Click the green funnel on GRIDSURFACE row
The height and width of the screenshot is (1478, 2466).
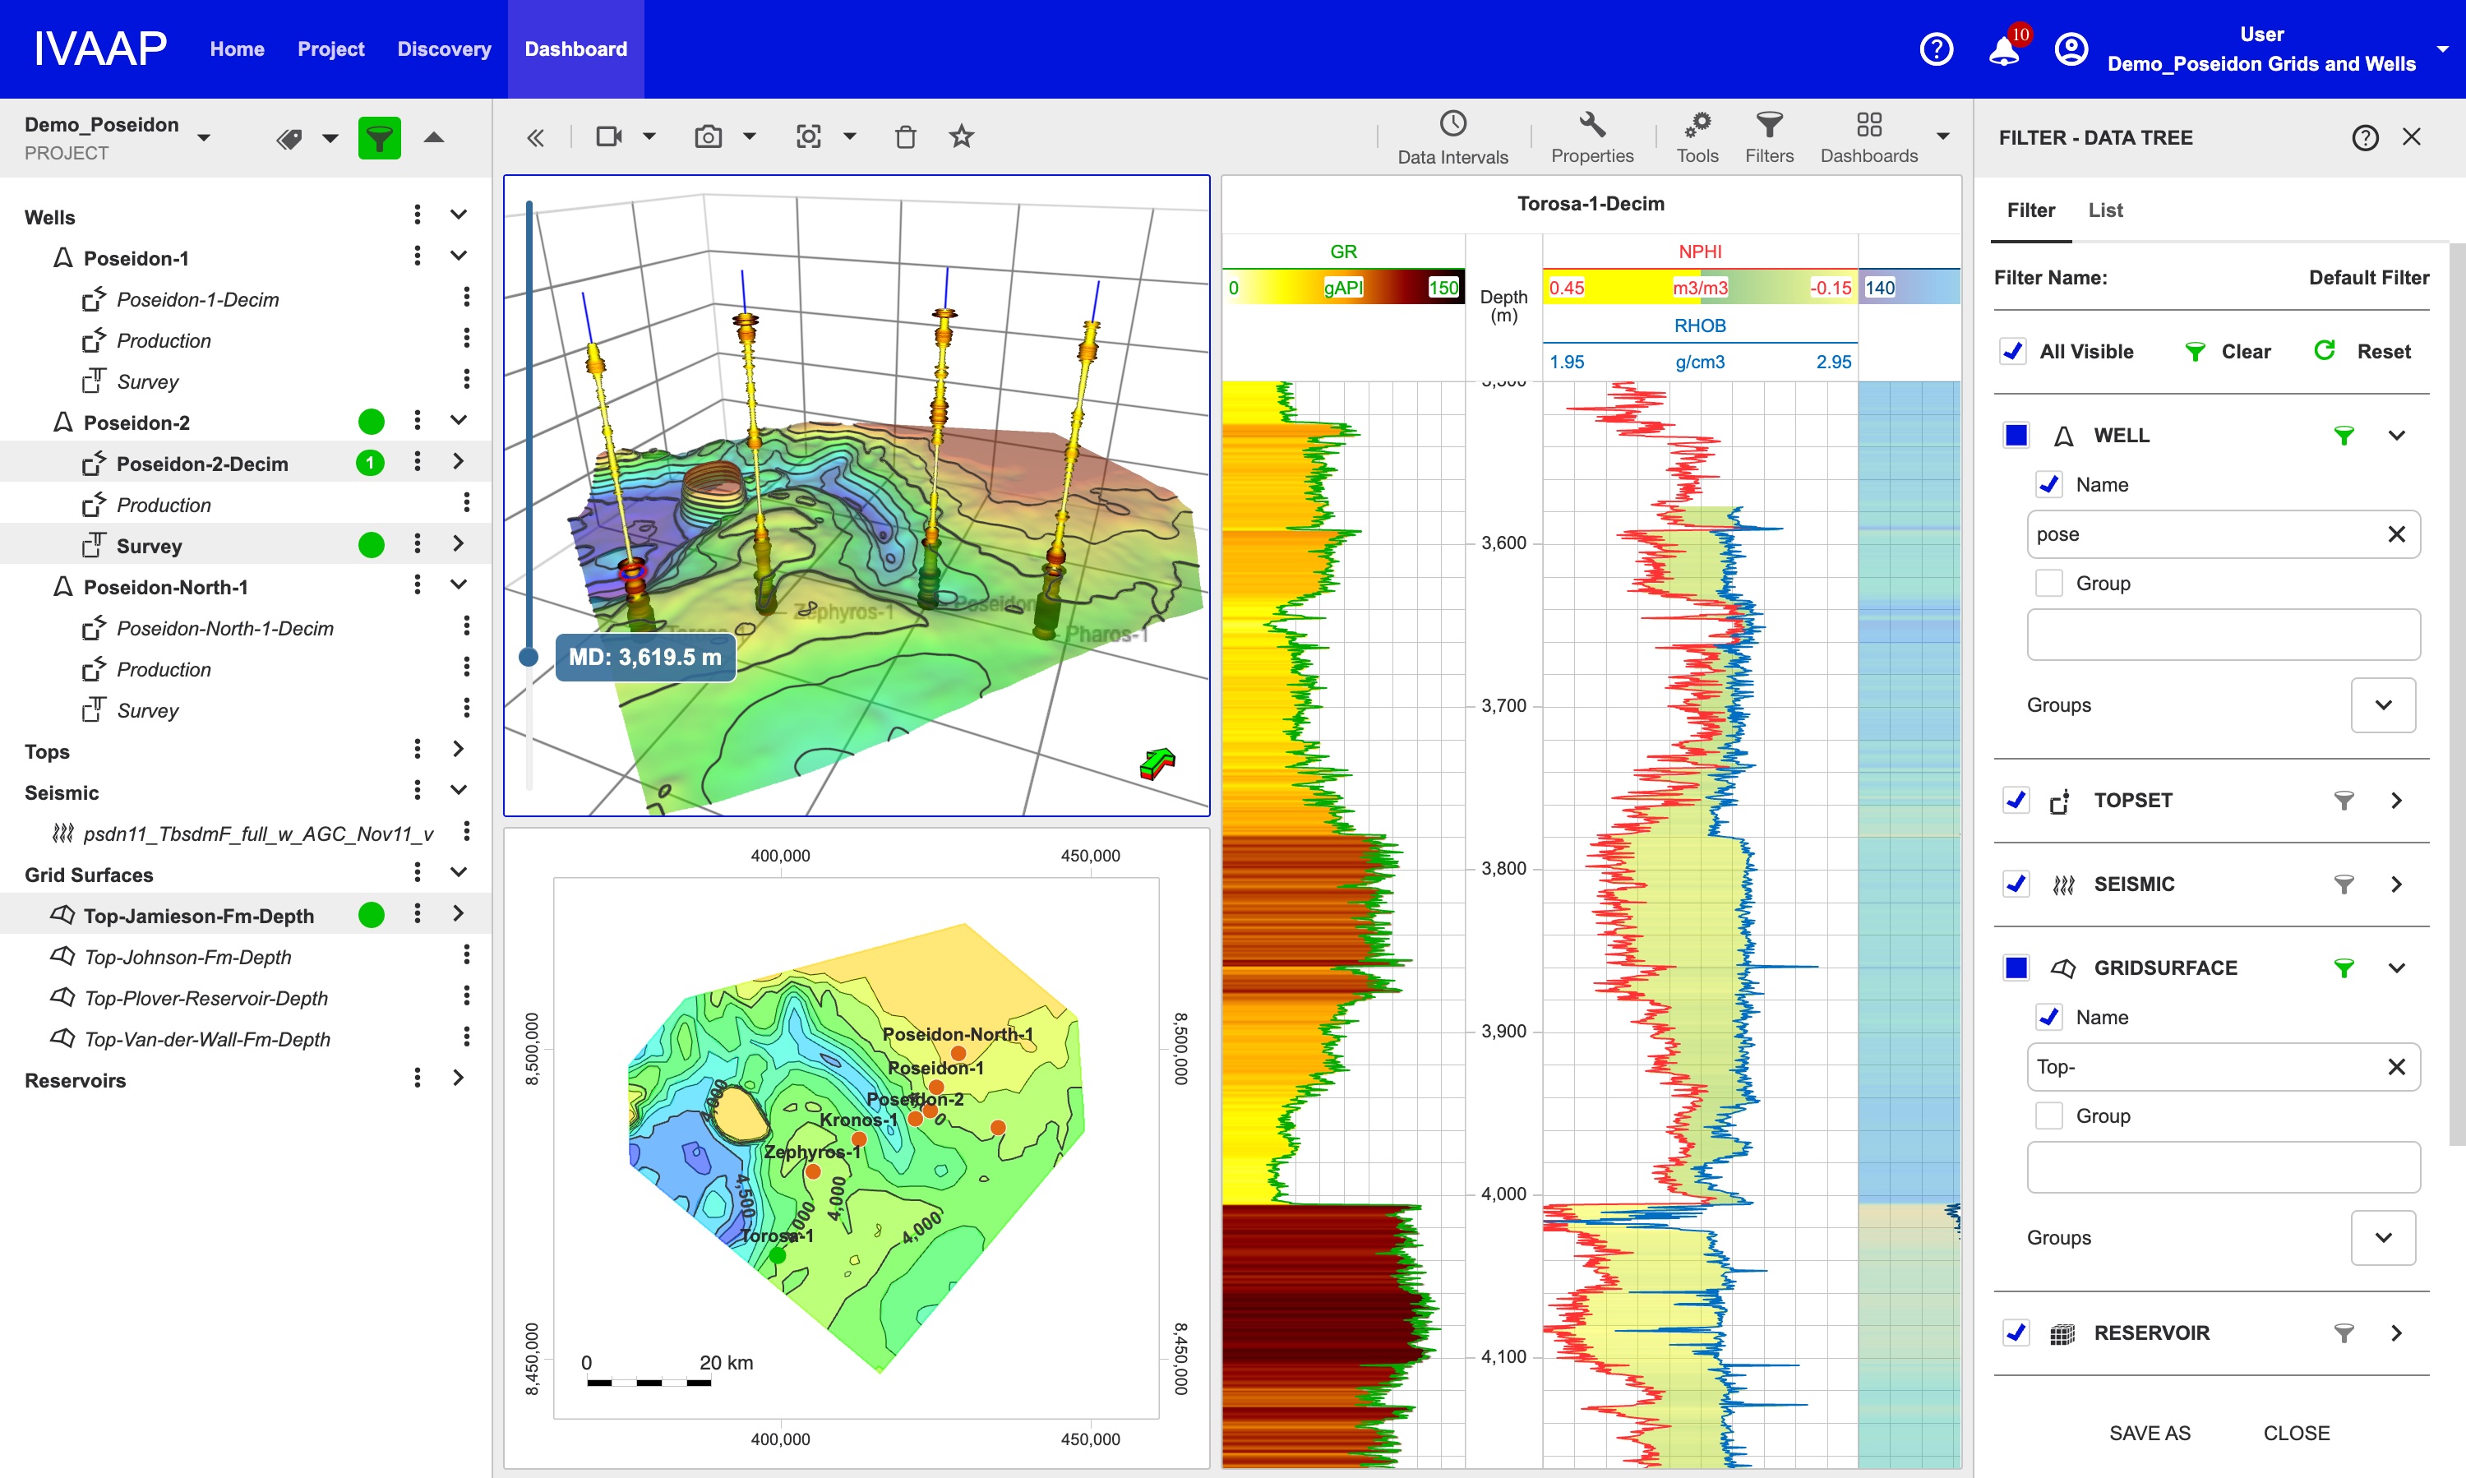[2344, 968]
